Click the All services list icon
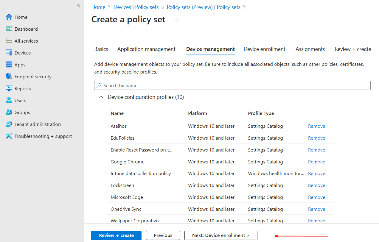 (9, 41)
